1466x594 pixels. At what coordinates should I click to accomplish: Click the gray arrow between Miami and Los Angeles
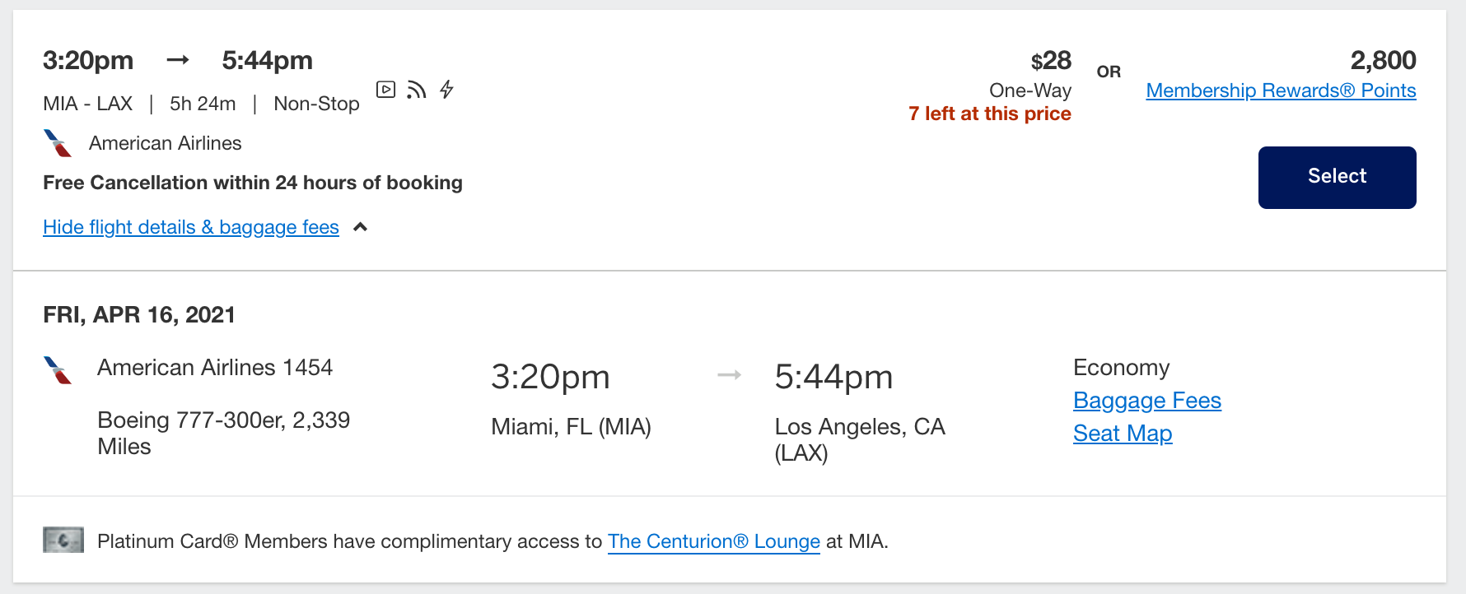pos(728,375)
